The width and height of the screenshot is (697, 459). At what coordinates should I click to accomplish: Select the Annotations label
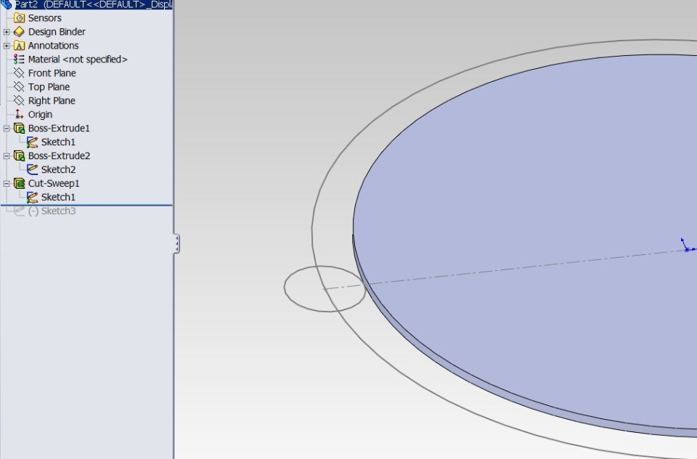(53, 45)
